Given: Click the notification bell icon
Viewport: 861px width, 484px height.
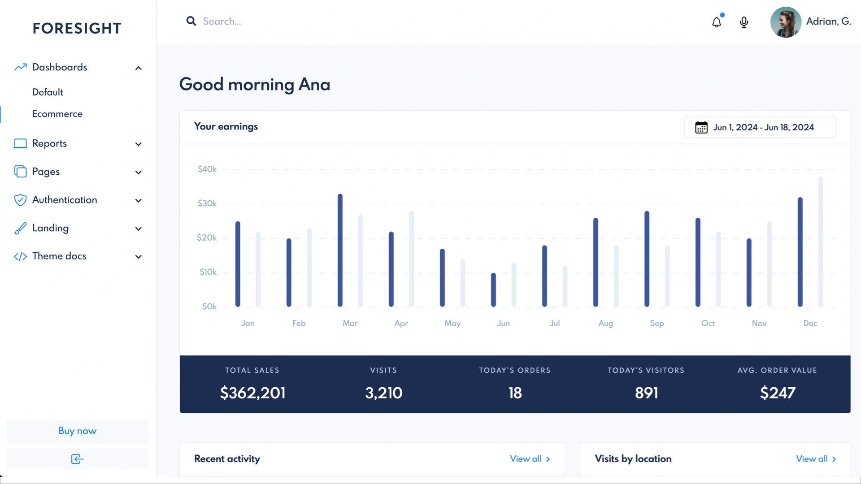Looking at the screenshot, I should coord(716,22).
